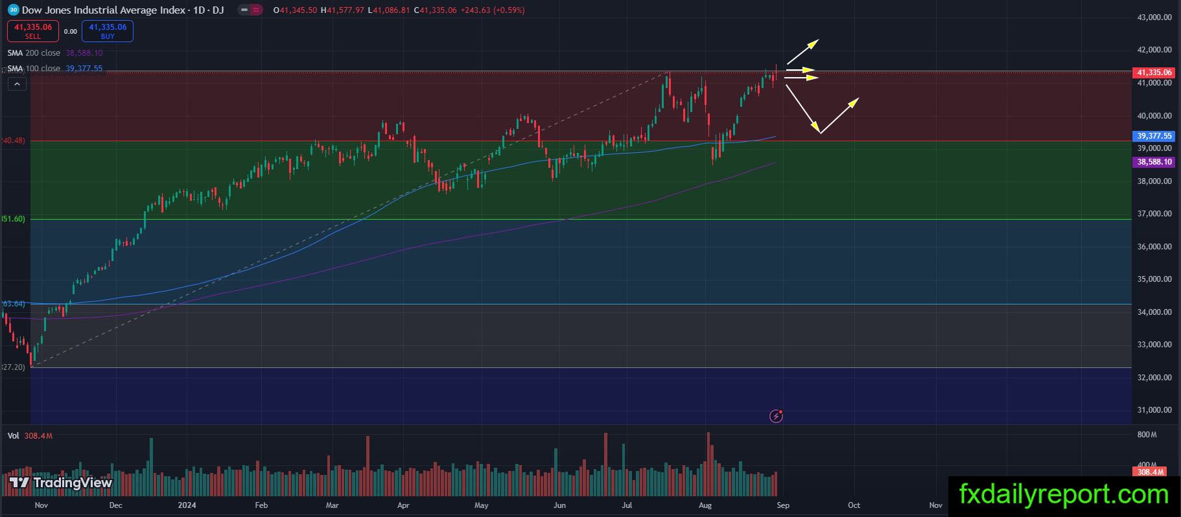Click the blue 39,377.55 SMA price label
The height and width of the screenshot is (517, 1181).
tap(1153, 136)
